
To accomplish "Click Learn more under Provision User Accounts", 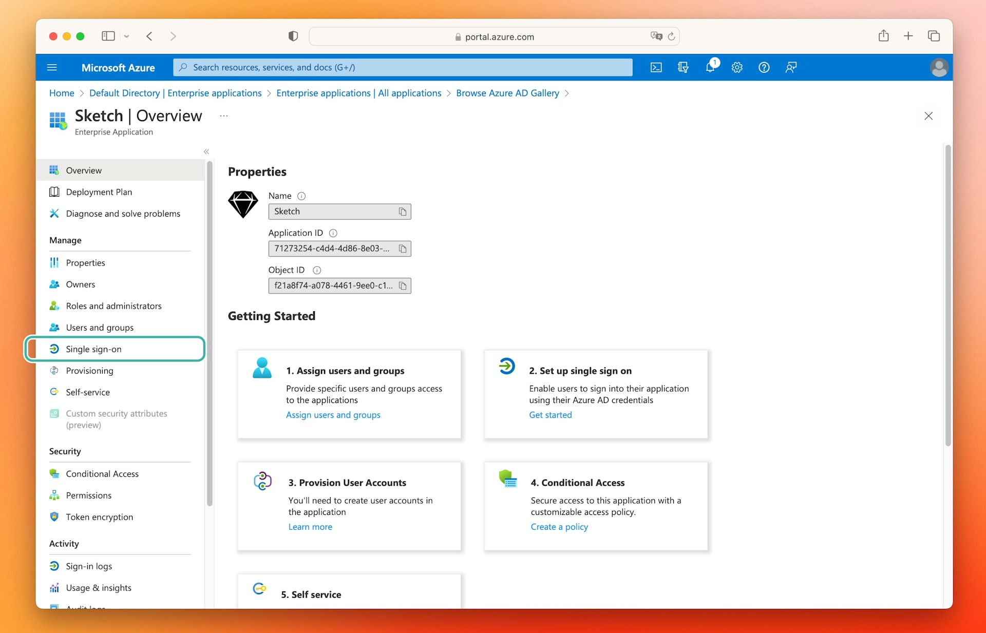I will pyautogui.click(x=310, y=527).
